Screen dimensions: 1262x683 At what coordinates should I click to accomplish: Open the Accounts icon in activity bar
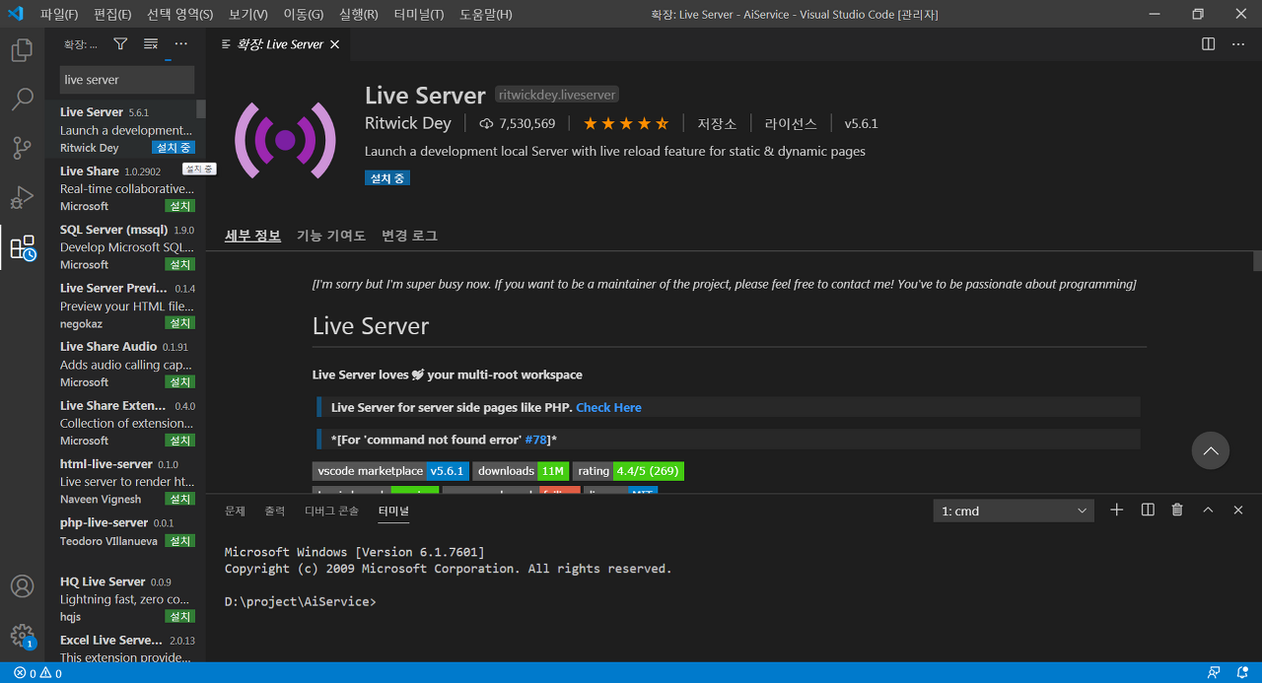click(x=22, y=586)
